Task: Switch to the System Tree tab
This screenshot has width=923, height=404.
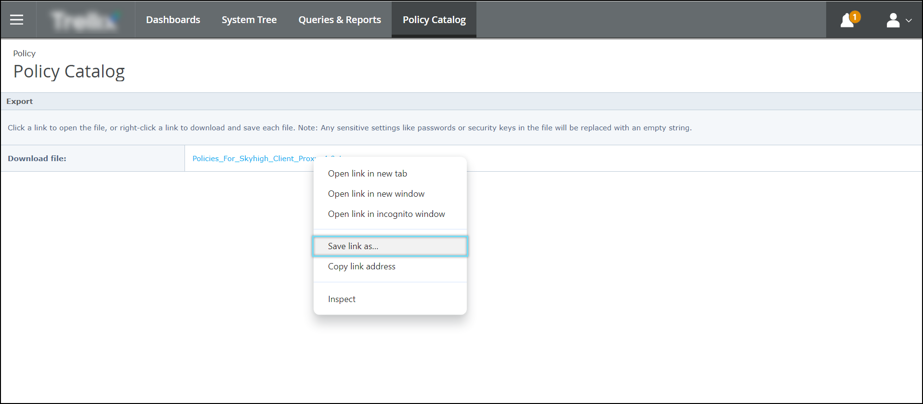Action: pos(249,20)
